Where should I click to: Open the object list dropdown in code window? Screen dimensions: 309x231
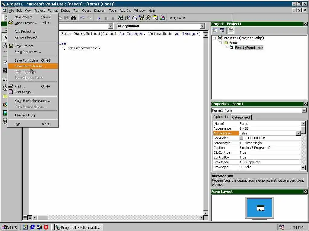pos(111,26)
